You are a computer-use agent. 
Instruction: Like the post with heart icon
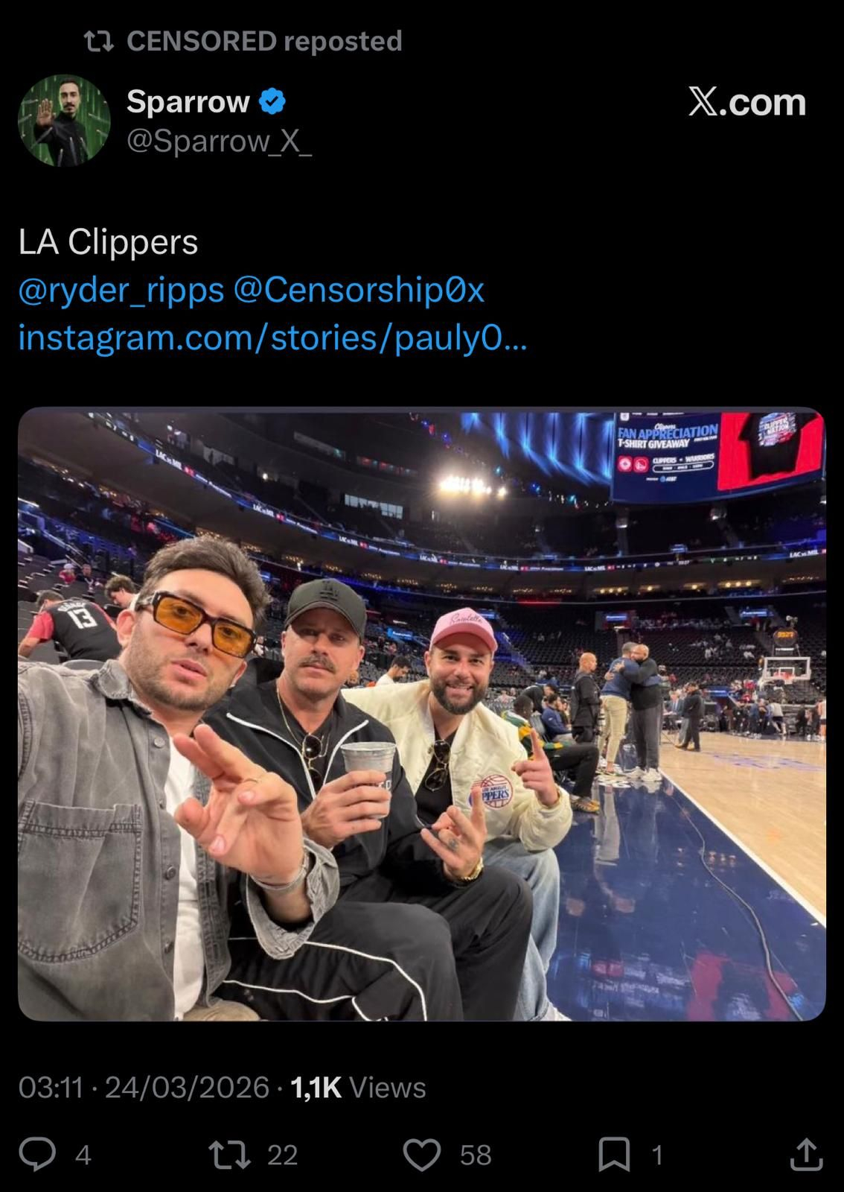(x=422, y=1154)
